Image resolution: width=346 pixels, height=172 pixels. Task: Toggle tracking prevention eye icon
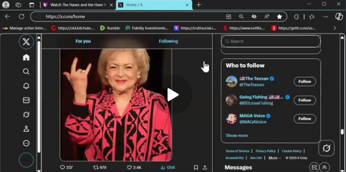[x=254, y=16]
